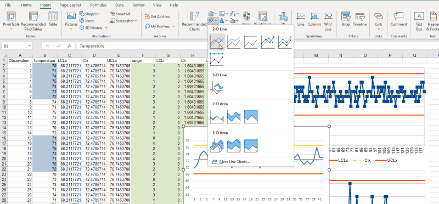The image size is (439, 204).
Task: Open the 3D Map icon
Action: tap(283, 16)
